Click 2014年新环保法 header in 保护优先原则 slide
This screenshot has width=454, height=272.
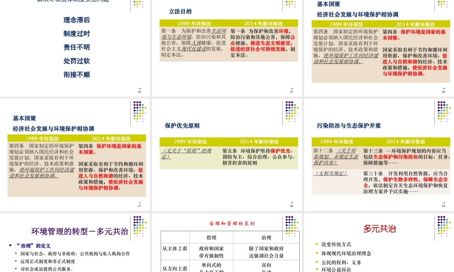pos(259,141)
